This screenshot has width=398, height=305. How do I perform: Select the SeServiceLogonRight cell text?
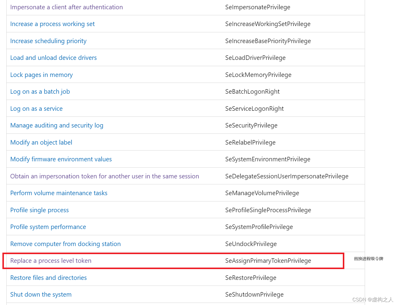(254, 109)
